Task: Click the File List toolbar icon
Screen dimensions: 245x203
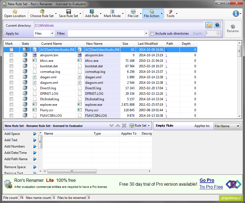Action: pos(133,12)
